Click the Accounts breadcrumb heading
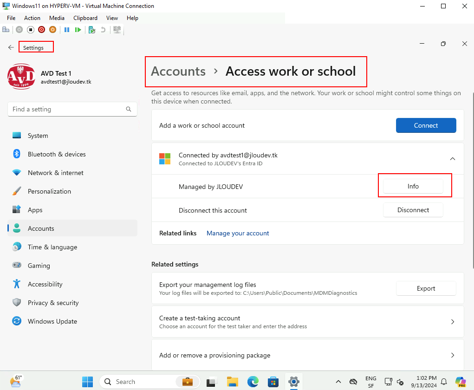The width and height of the screenshot is (474, 390). pos(178,71)
